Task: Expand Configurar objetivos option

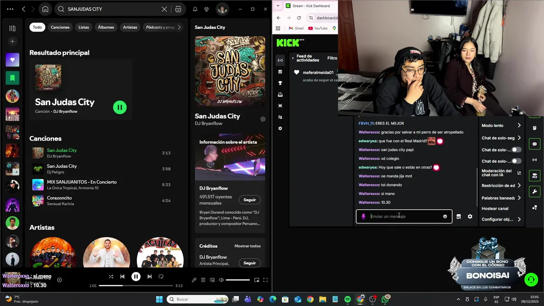Action: pyautogui.click(x=501, y=219)
